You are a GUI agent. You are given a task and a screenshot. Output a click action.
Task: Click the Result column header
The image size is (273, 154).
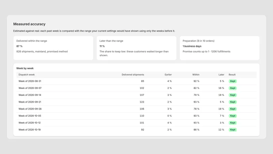tap(232, 75)
